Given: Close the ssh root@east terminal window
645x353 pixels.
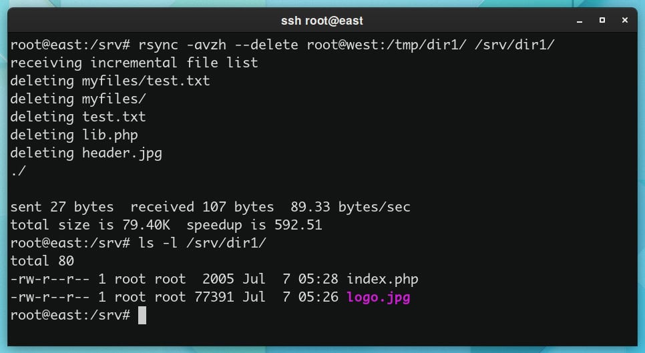Looking at the screenshot, I should [624, 20].
